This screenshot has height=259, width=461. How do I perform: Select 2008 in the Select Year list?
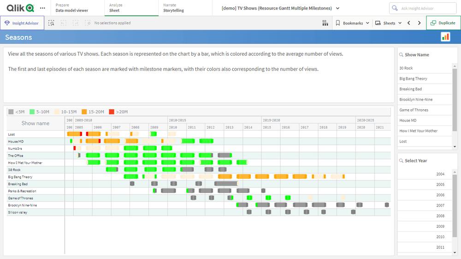point(440,216)
